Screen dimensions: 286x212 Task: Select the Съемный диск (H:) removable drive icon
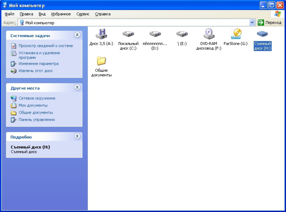click(x=262, y=34)
